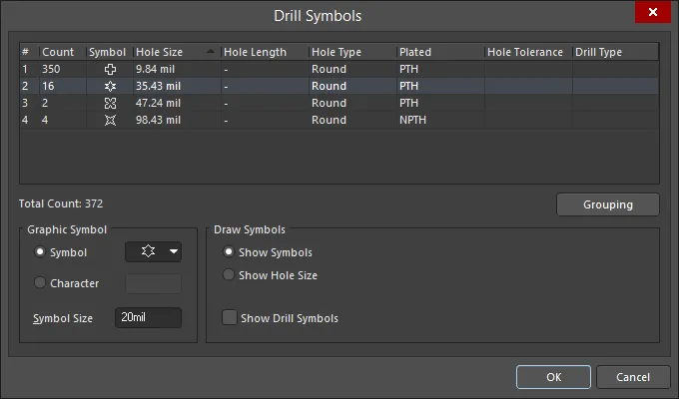Image resolution: width=679 pixels, height=399 pixels.
Task: Click the Hole Type column header
Action: (337, 52)
